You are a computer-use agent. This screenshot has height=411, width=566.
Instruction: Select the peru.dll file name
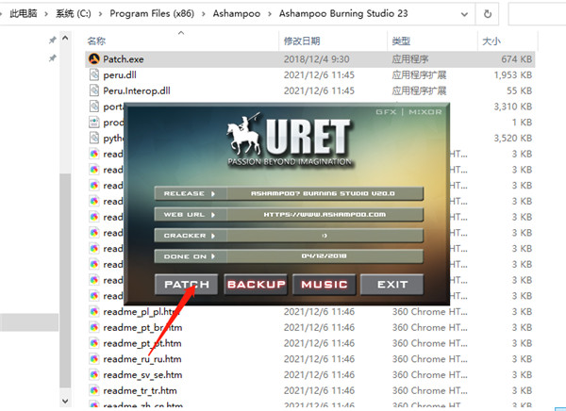point(120,74)
